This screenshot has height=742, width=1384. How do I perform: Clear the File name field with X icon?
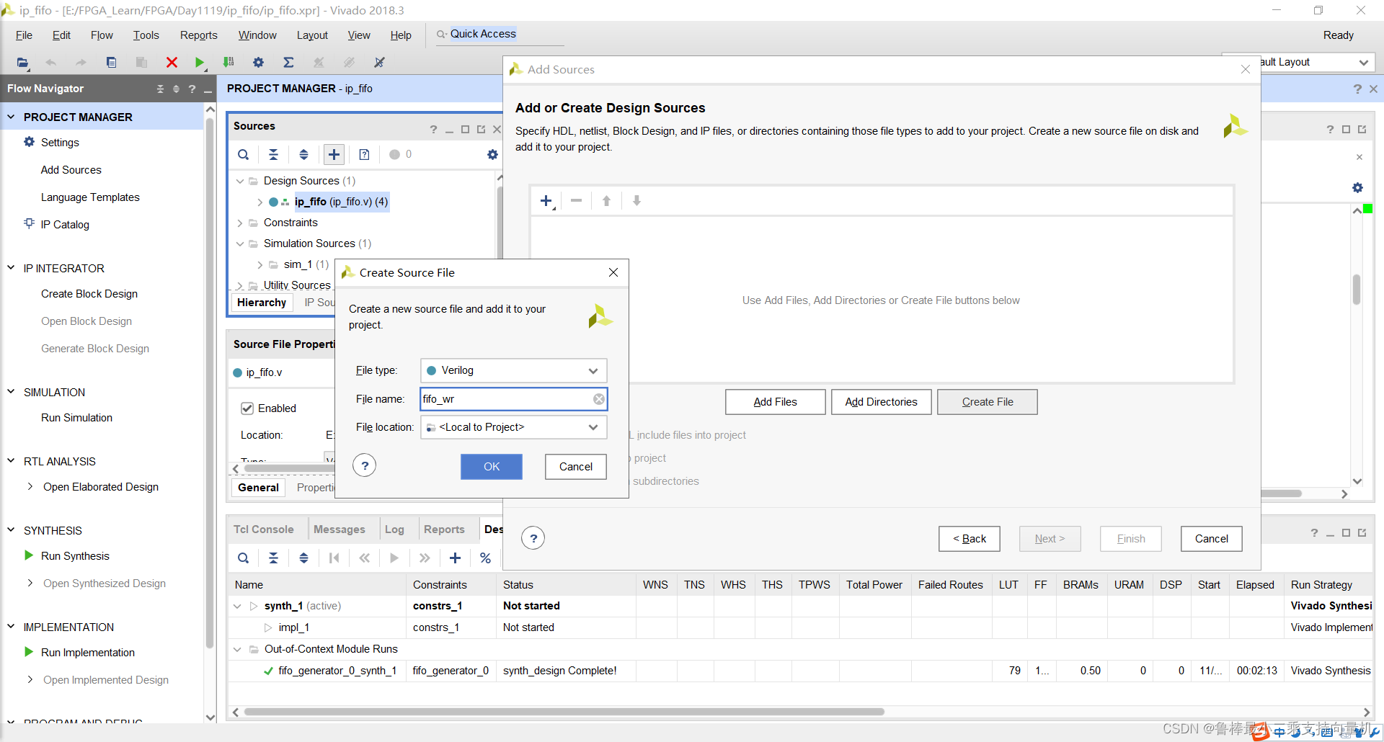coord(599,399)
